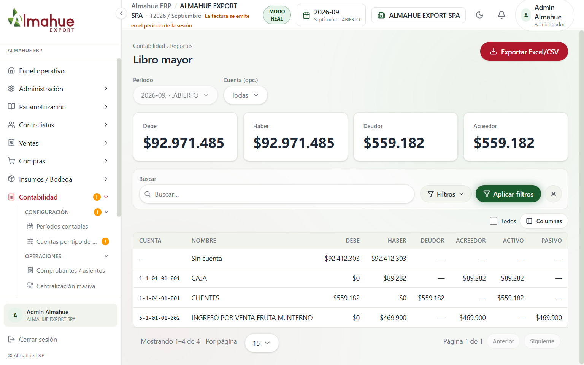Toggle dark mode moon icon
This screenshot has width=584, height=365.
click(479, 15)
